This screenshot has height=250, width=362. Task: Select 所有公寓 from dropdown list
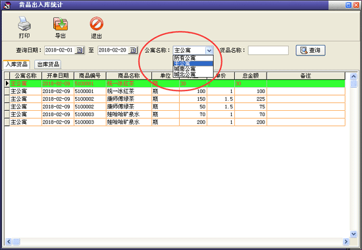click(193, 58)
